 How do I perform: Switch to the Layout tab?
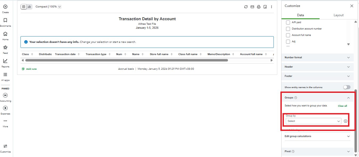click(x=338, y=15)
